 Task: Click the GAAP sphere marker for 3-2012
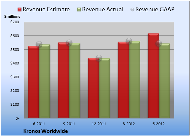(x=129, y=41)
